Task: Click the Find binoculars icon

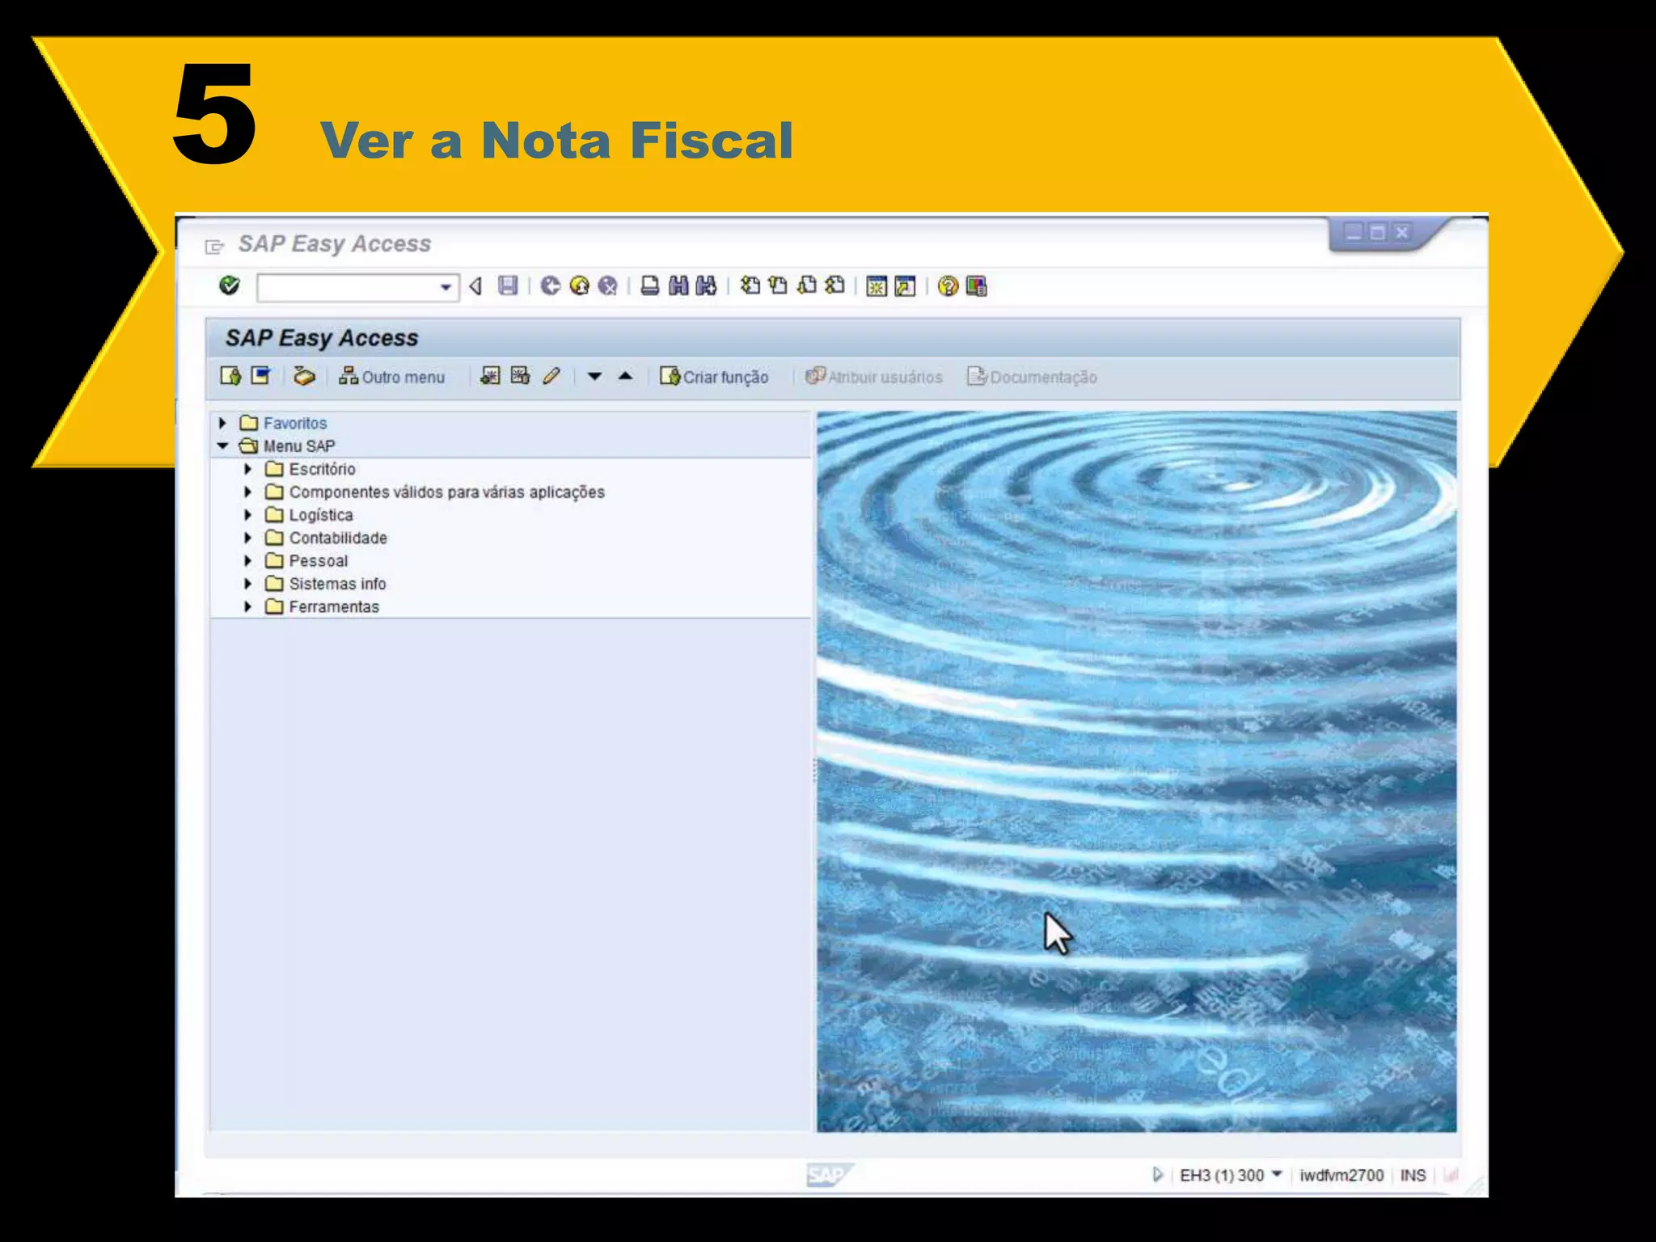Action: point(678,285)
